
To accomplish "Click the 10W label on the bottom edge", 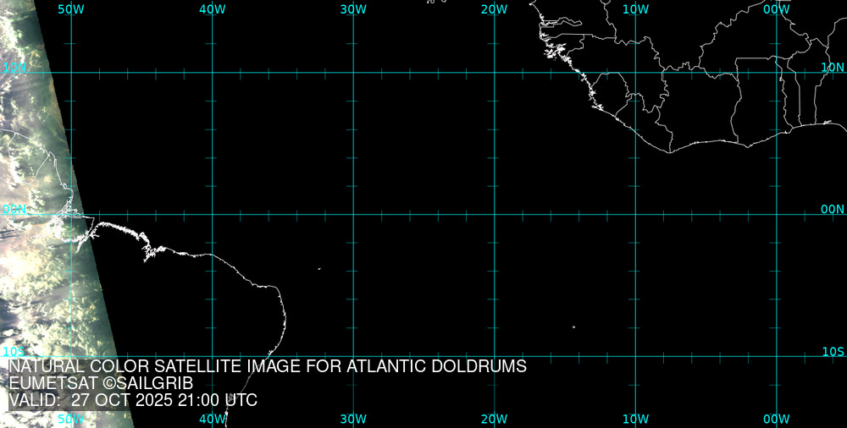I will coord(635,419).
